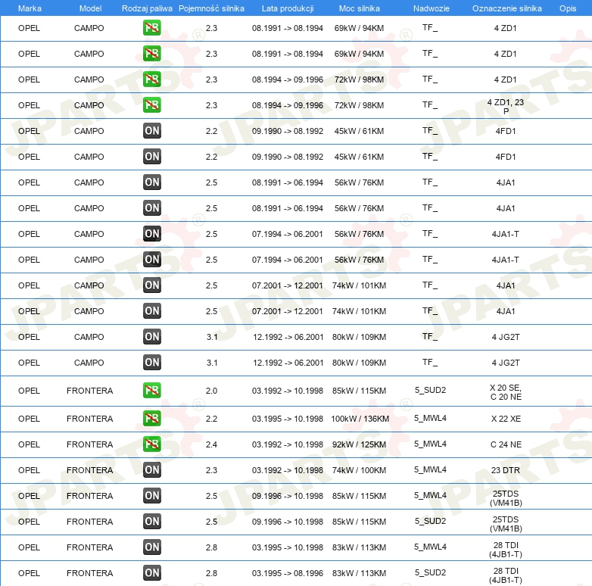The height and width of the screenshot is (586, 592).
Task: Click petrol icon in Frontera C 24 NE row
Action: click(x=151, y=444)
